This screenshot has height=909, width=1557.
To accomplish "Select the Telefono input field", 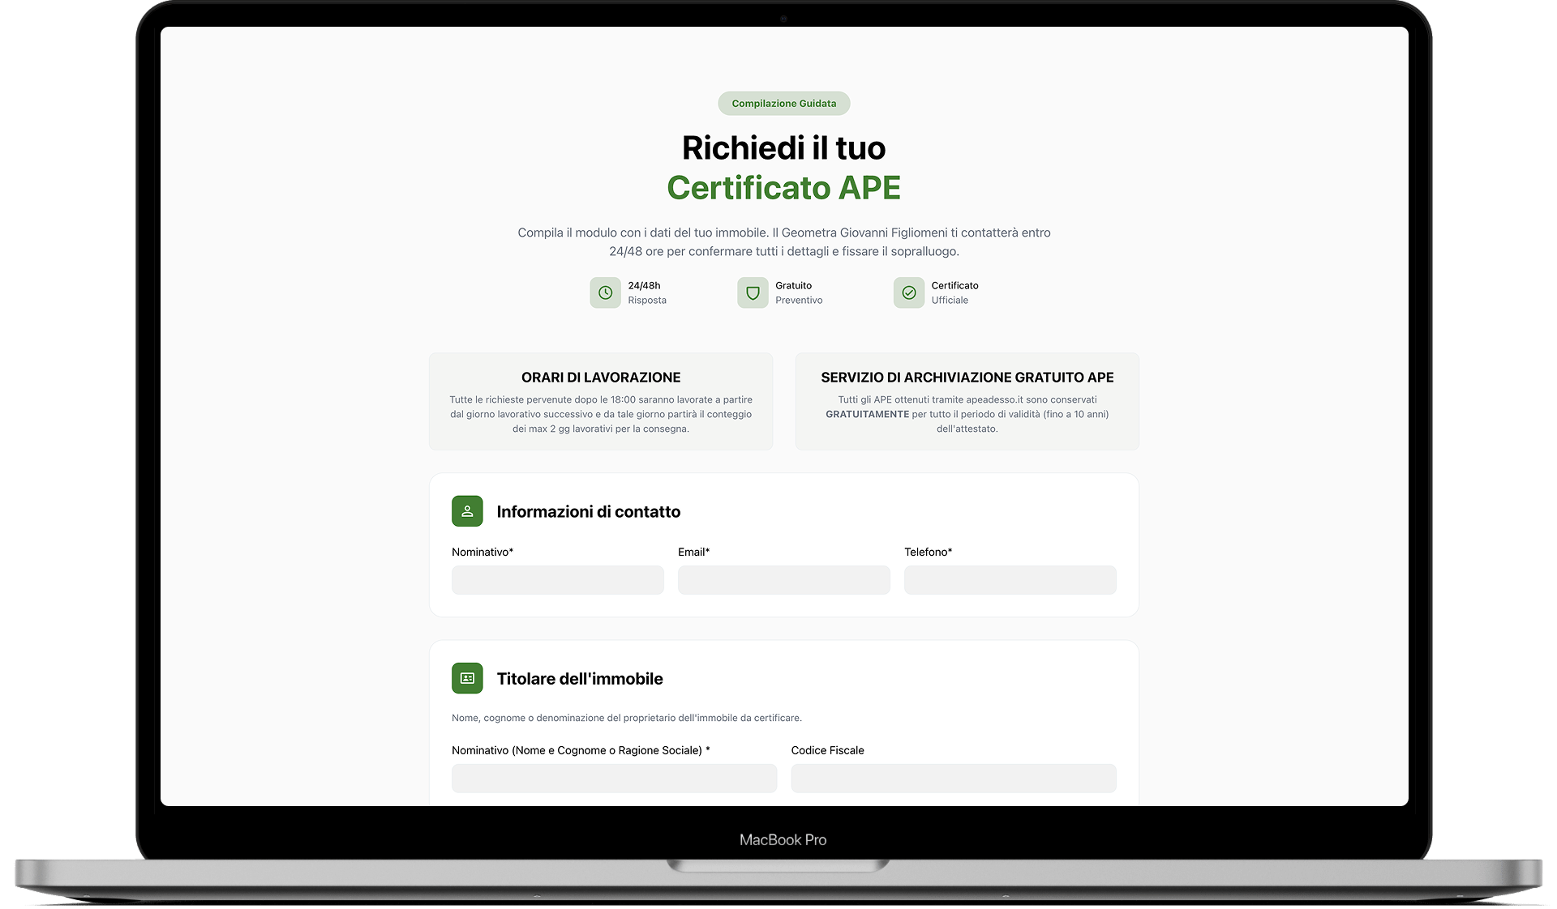I will pyautogui.click(x=1010, y=580).
